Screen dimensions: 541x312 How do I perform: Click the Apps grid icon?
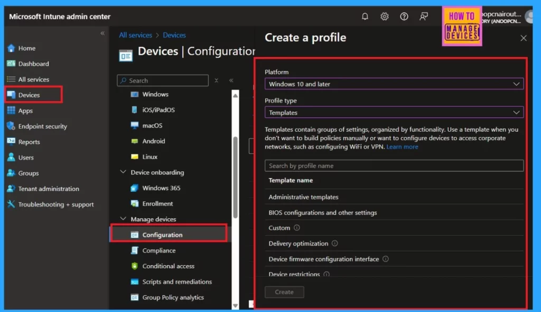pos(11,111)
